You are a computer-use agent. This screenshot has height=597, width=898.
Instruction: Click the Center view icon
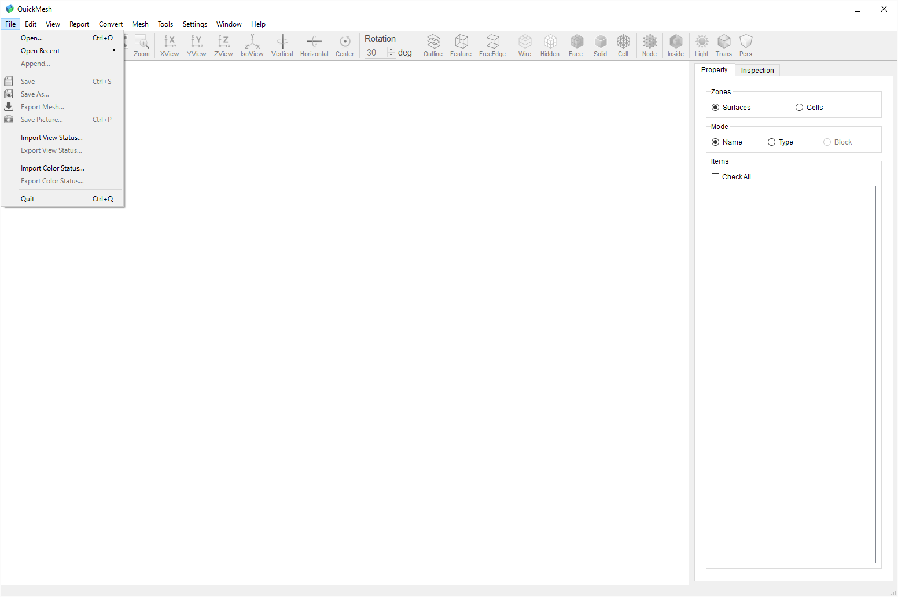point(345,45)
